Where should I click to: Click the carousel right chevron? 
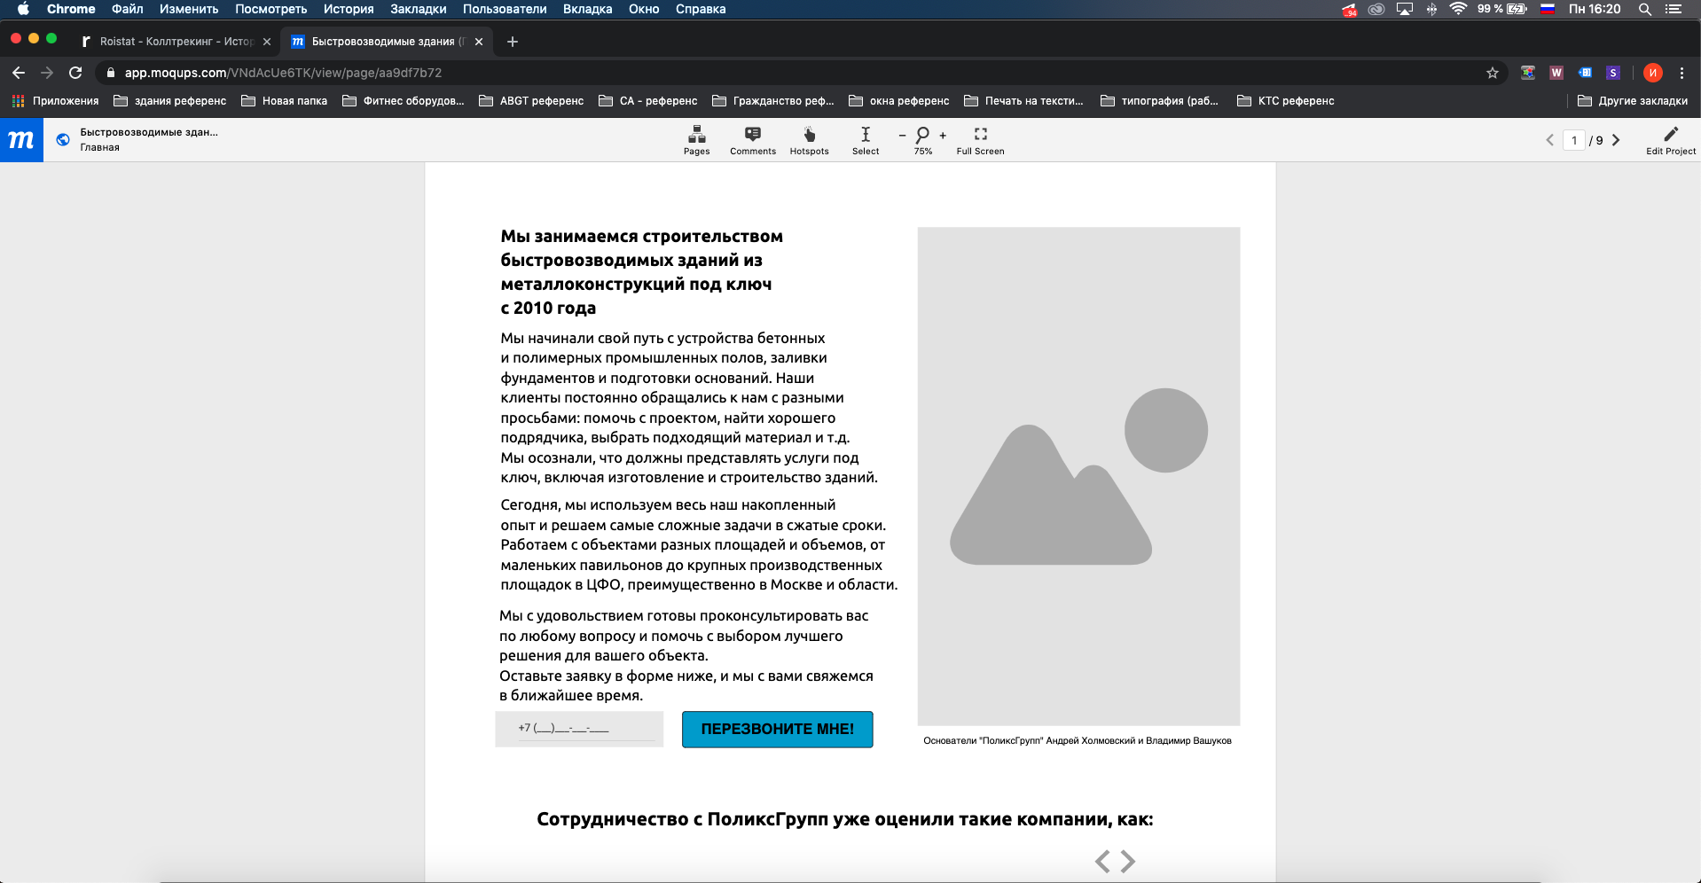(x=1128, y=861)
